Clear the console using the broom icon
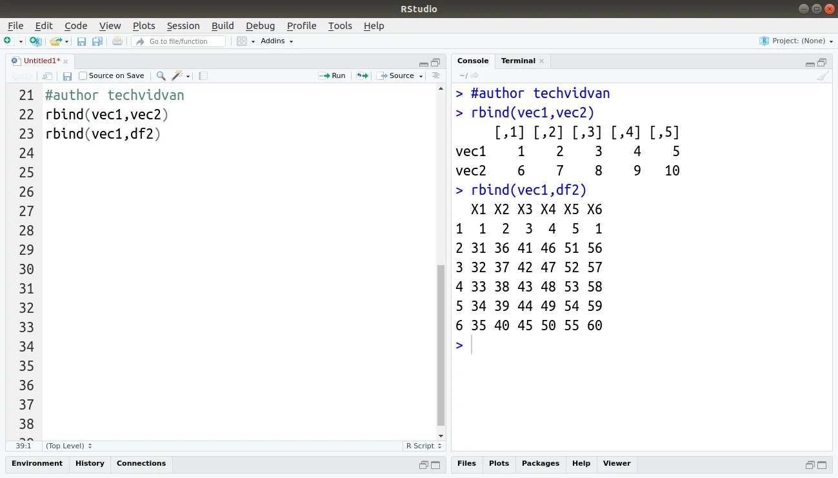Viewport: 838px width, 478px height. (x=822, y=75)
